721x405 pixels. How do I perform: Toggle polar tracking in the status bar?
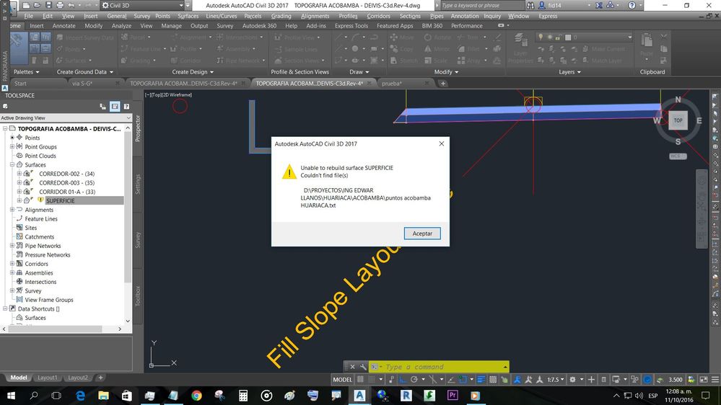coord(414,380)
